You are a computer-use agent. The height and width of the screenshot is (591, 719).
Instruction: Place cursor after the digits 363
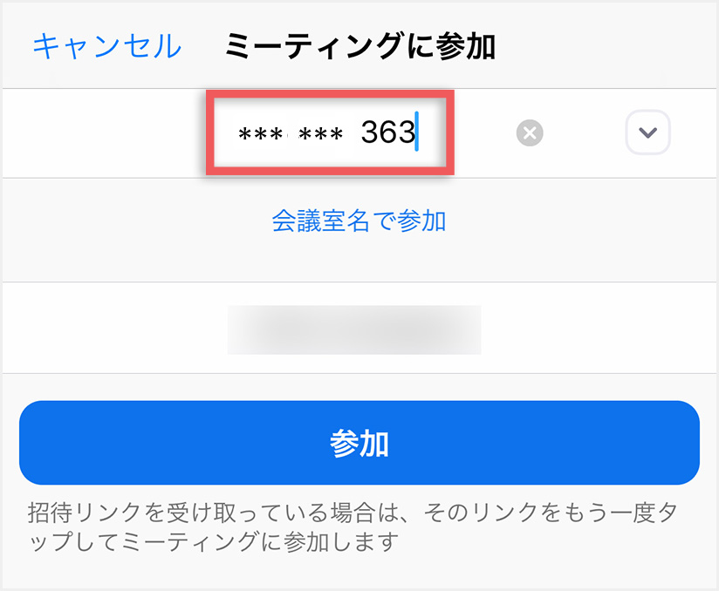[x=417, y=132]
